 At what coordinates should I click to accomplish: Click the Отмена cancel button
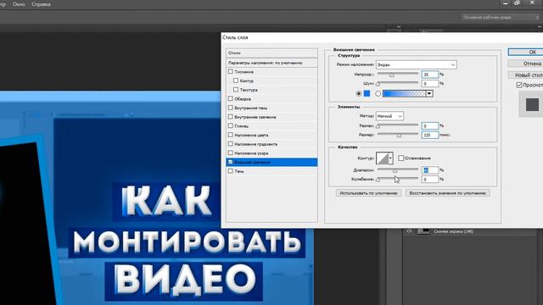tap(525, 64)
